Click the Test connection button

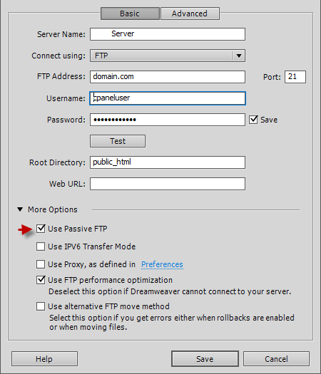point(118,141)
